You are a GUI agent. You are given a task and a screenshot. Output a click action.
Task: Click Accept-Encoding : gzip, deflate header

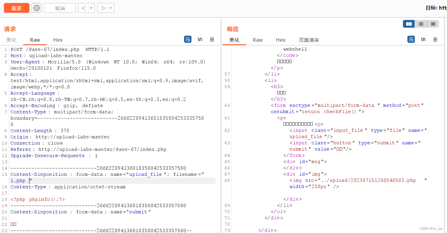tap(57, 106)
